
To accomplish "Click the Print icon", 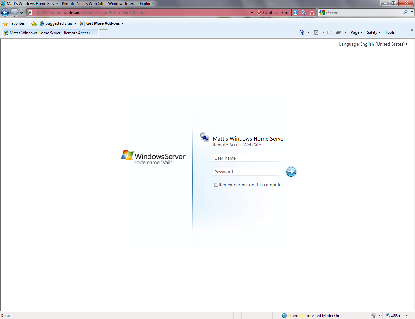I will point(339,32).
